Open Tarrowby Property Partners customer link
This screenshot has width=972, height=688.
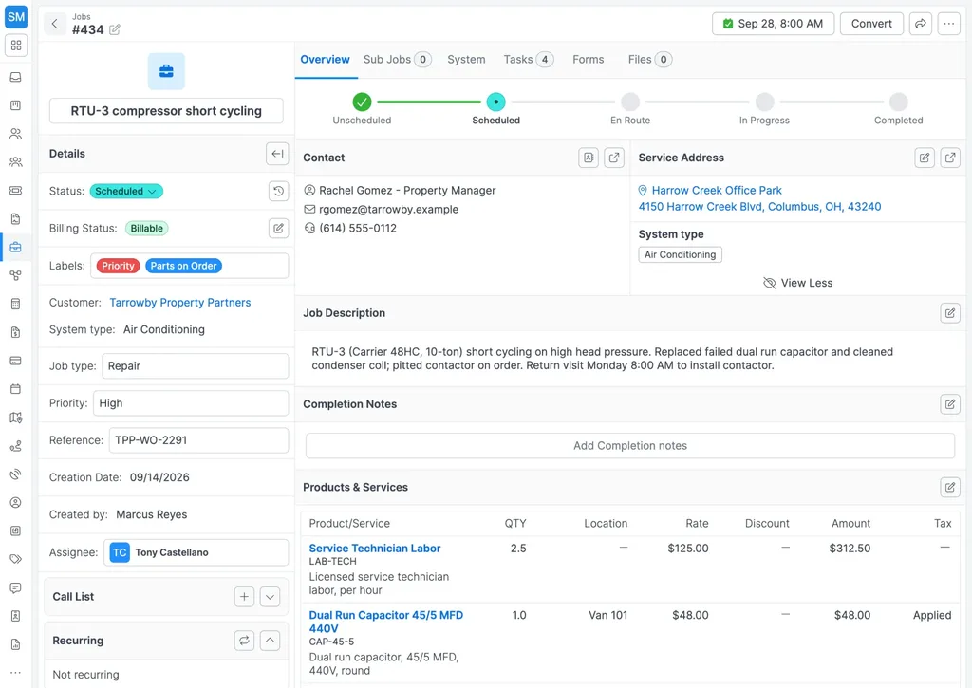[x=180, y=303]
